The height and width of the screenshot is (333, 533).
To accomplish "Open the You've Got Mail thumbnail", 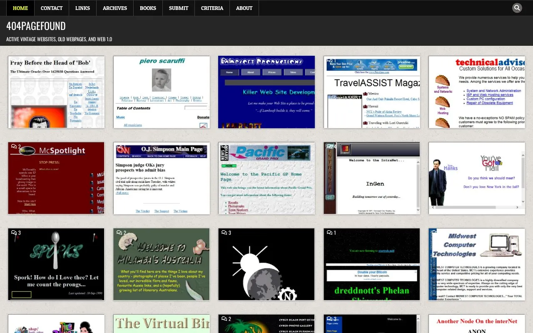I will pos(477,178).
